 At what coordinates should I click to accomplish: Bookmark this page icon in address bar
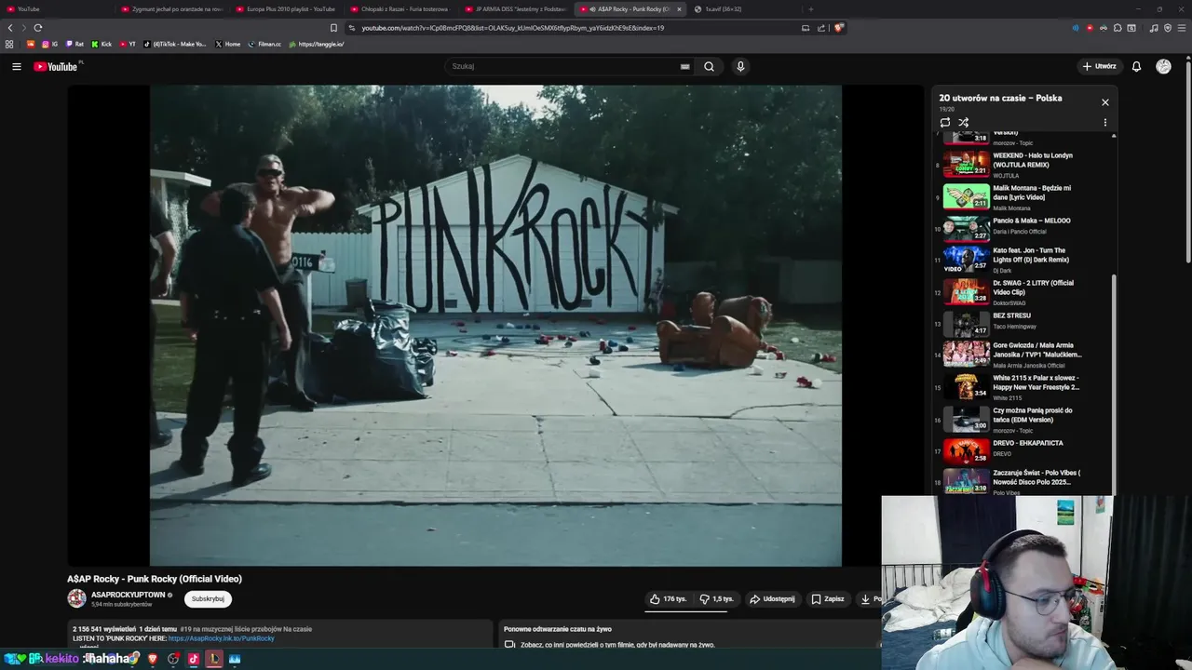[333, 28]
